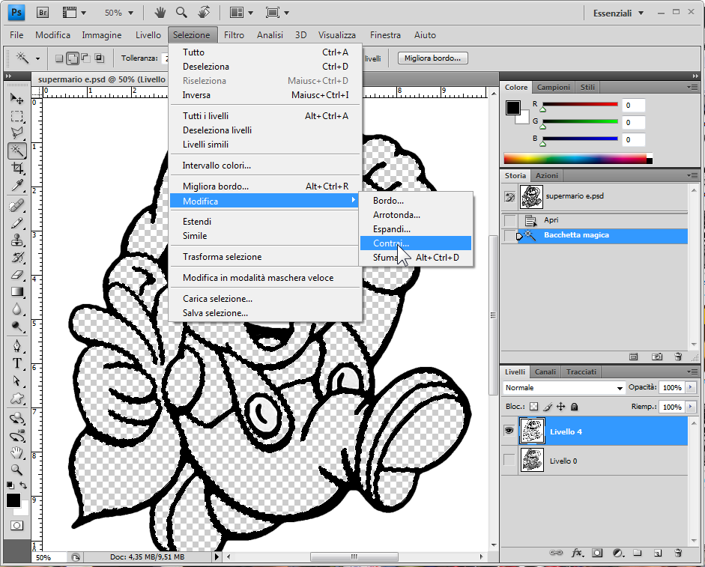Launch Adobe Bridge from application bar
The height and width of the screenshot is (567, 705).
[42, 13]
